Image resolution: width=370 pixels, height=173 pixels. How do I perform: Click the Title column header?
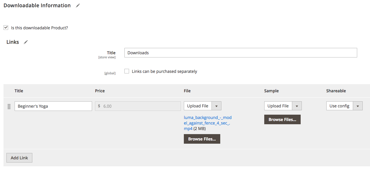click(19, 91)
